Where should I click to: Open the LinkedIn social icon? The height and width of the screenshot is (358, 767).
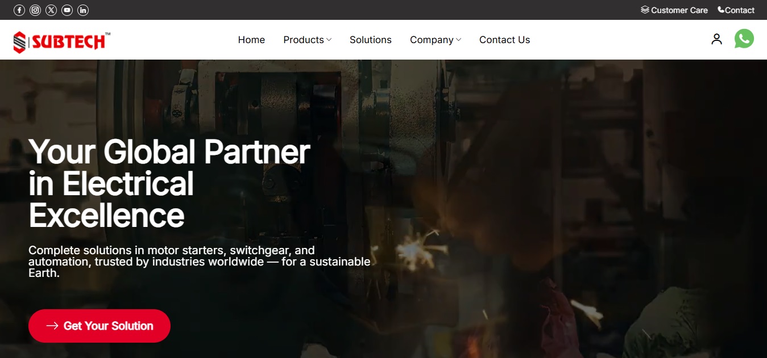[83, 10]
